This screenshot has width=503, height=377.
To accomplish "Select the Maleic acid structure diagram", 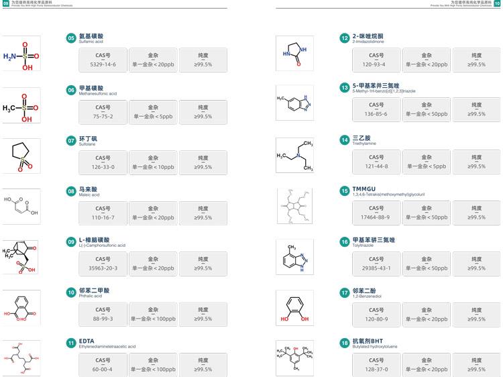I will 21,206.
